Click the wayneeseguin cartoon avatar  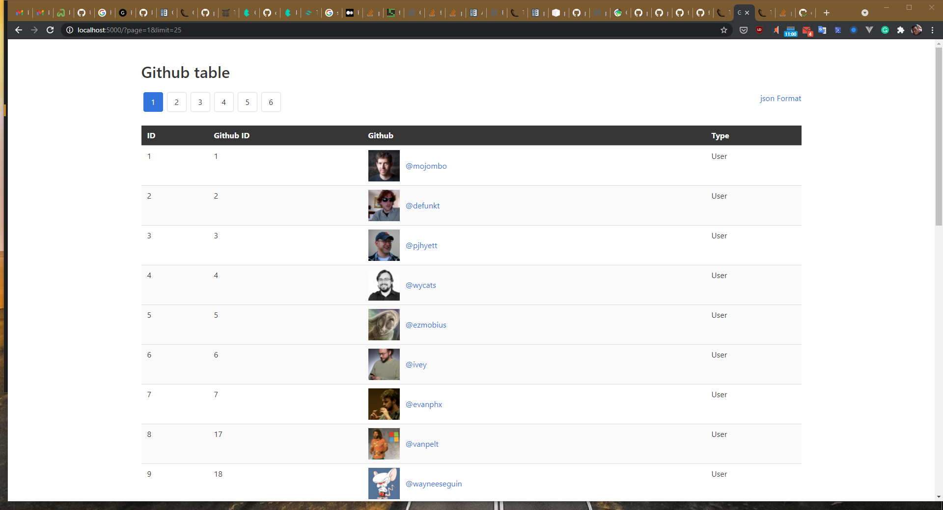coord(384,484)
